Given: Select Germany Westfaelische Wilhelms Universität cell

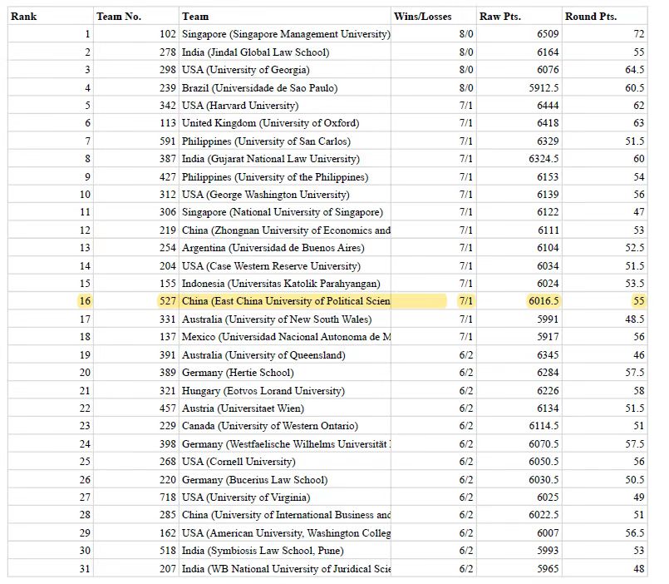Looking at the screenshot, I should [x=284, y=444].
